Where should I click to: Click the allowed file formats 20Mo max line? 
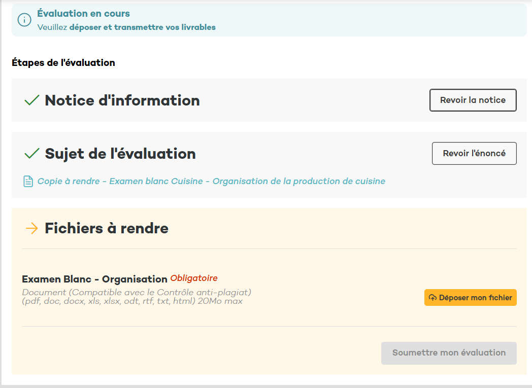click(132, 301)
